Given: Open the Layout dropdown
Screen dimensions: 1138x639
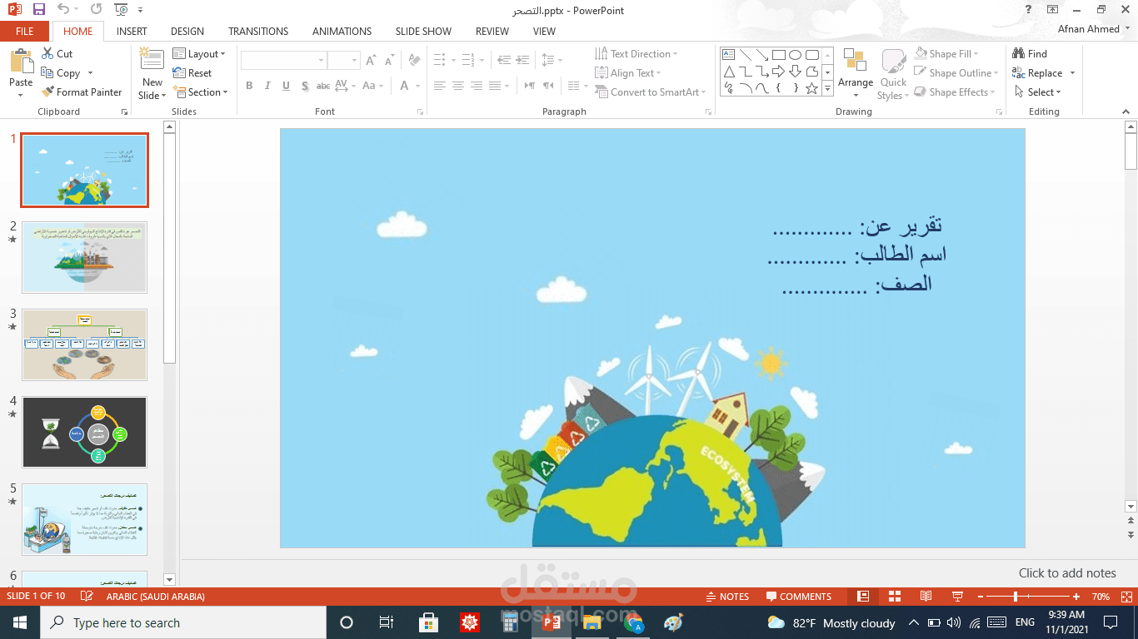Looking at the screenshot, I should click(x=199, y=53).
